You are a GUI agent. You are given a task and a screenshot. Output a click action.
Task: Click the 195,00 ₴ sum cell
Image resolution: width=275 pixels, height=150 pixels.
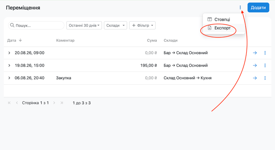coord(149,65)
